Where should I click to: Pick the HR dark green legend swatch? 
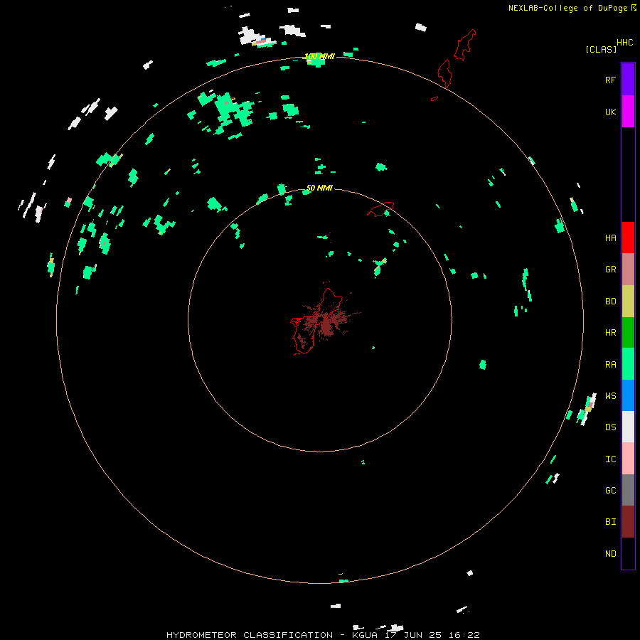tap(628, 333)
